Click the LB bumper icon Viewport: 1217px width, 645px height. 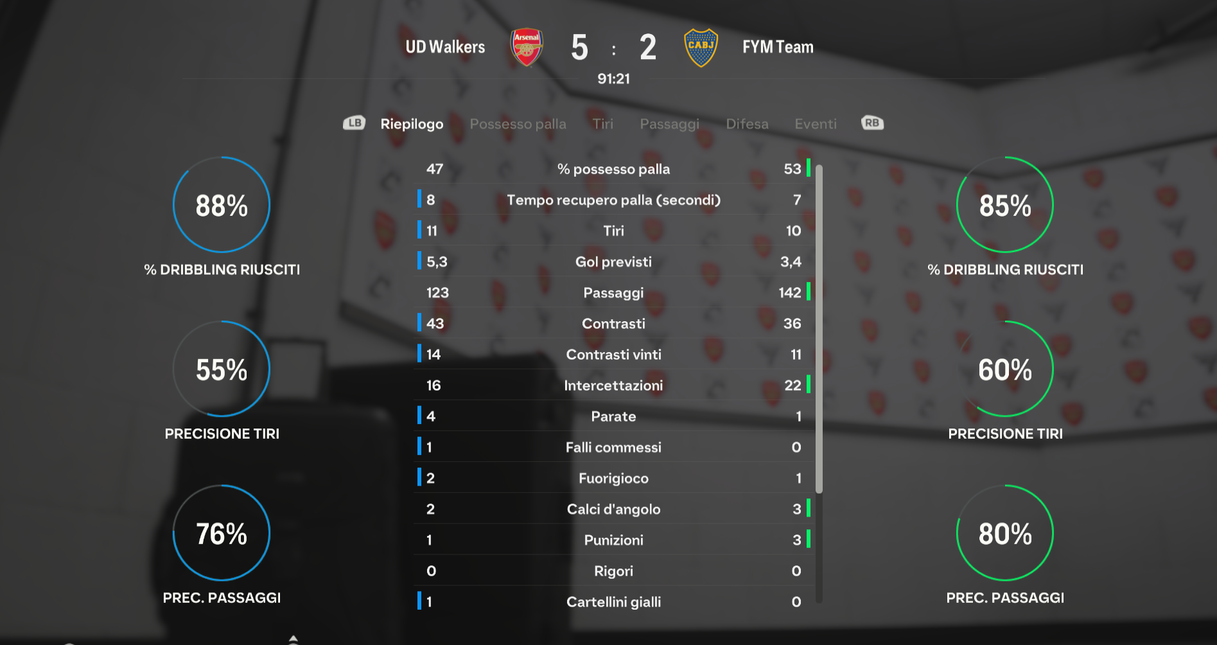[354, 123]
